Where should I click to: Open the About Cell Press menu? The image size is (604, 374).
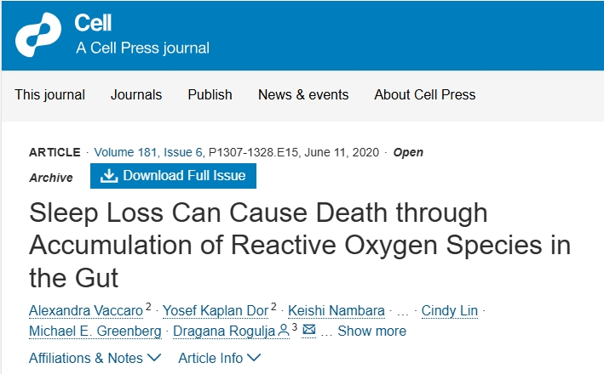point(425,94)
